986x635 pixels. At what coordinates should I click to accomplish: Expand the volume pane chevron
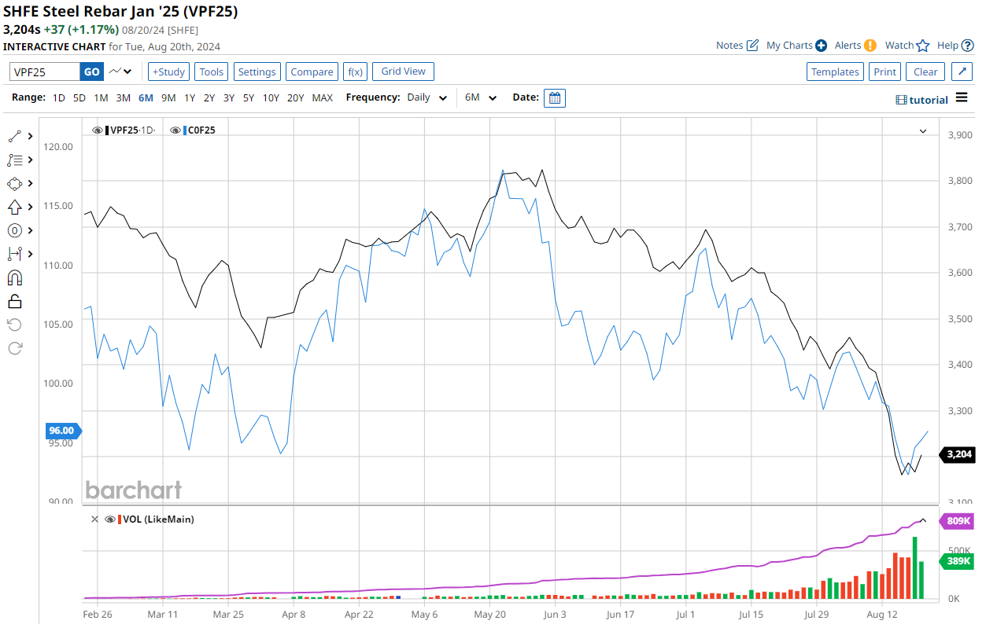click(923, 519)
